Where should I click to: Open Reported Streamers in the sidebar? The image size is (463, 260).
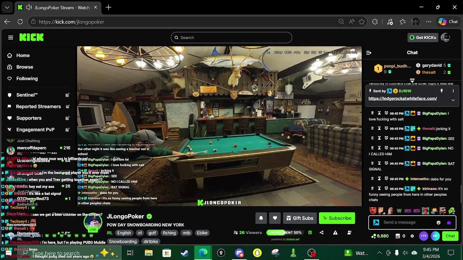pyautogui.click(x=38, y=107)
